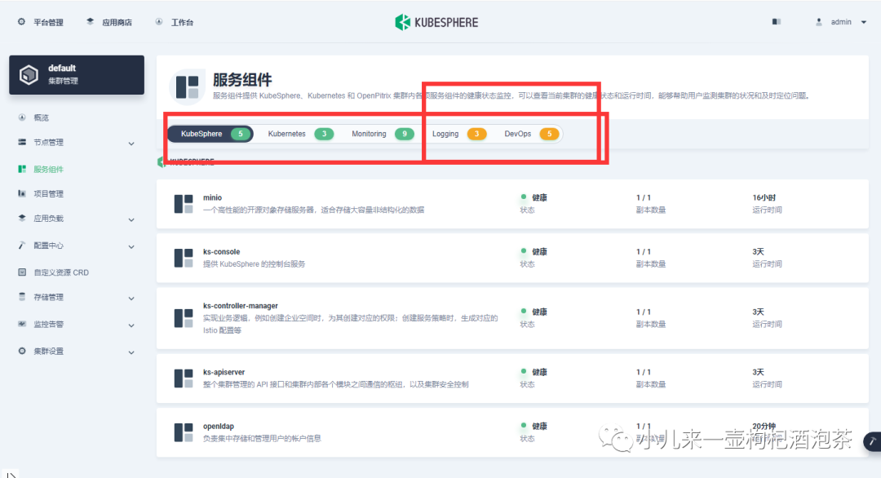This screenshot has width=881, height=478.
Task: Open 自定义资源 CRD in sidebar
Action: 61,272
